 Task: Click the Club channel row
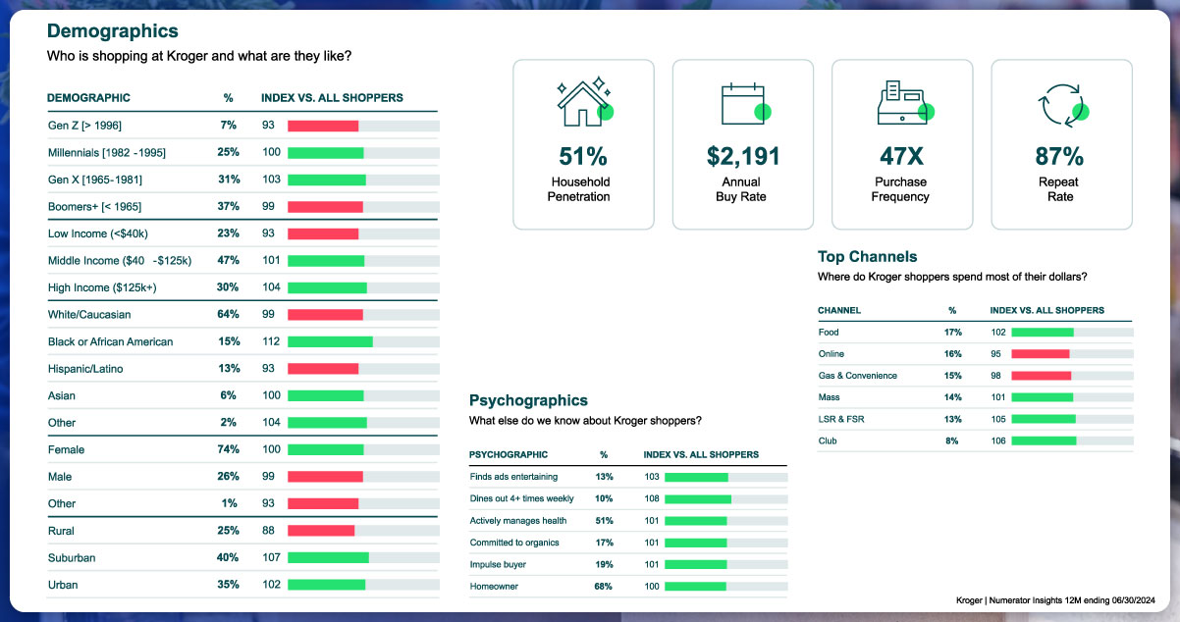click(x=975, y=441)
